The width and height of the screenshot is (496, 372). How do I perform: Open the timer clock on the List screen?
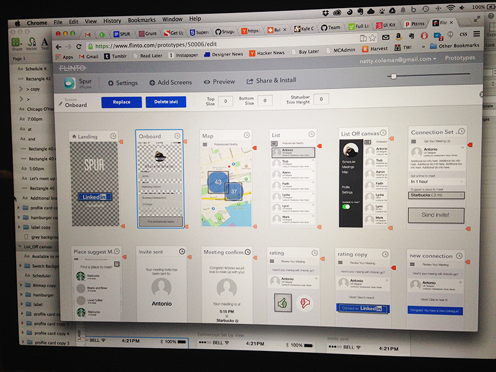tap(312, 134)
